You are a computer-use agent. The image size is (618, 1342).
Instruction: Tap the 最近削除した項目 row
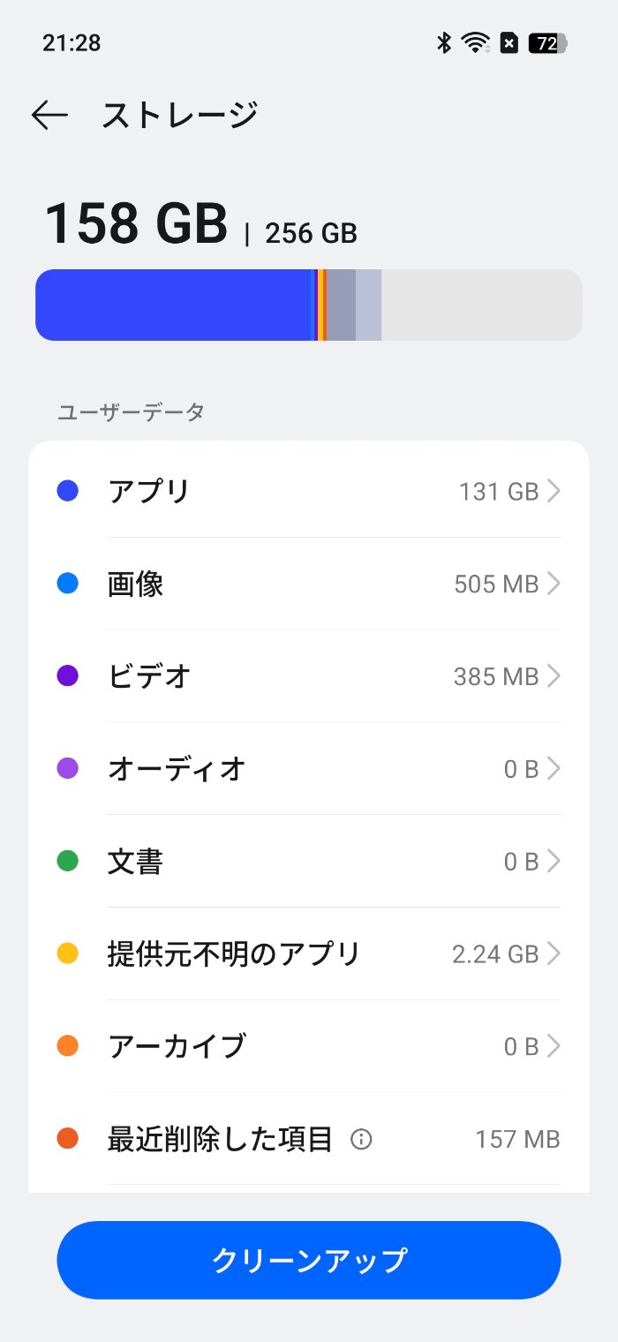click(309, 1140)
